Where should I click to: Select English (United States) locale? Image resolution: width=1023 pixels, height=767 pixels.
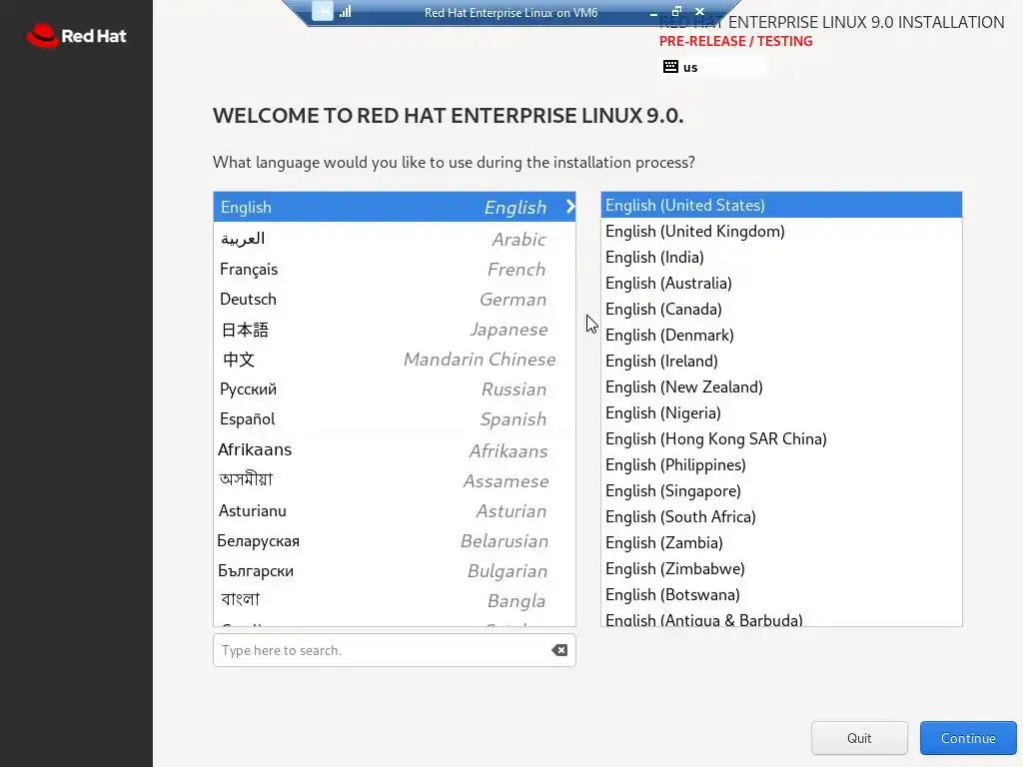(x=781, y=205)
